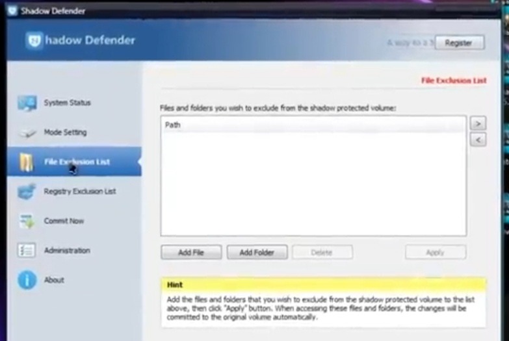Click the Mode Setting icon
This screenshot has width=509, height=341.
(x=27, y=133)
